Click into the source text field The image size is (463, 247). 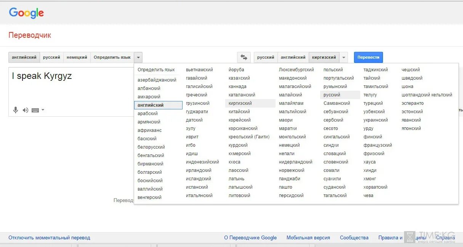pyautogui.click(x=71, y=91)
